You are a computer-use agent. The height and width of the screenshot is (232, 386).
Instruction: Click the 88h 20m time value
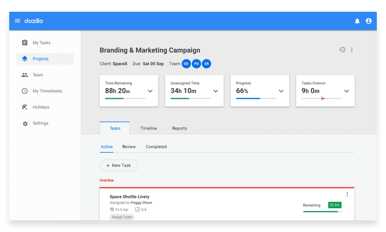click(117, 91)
